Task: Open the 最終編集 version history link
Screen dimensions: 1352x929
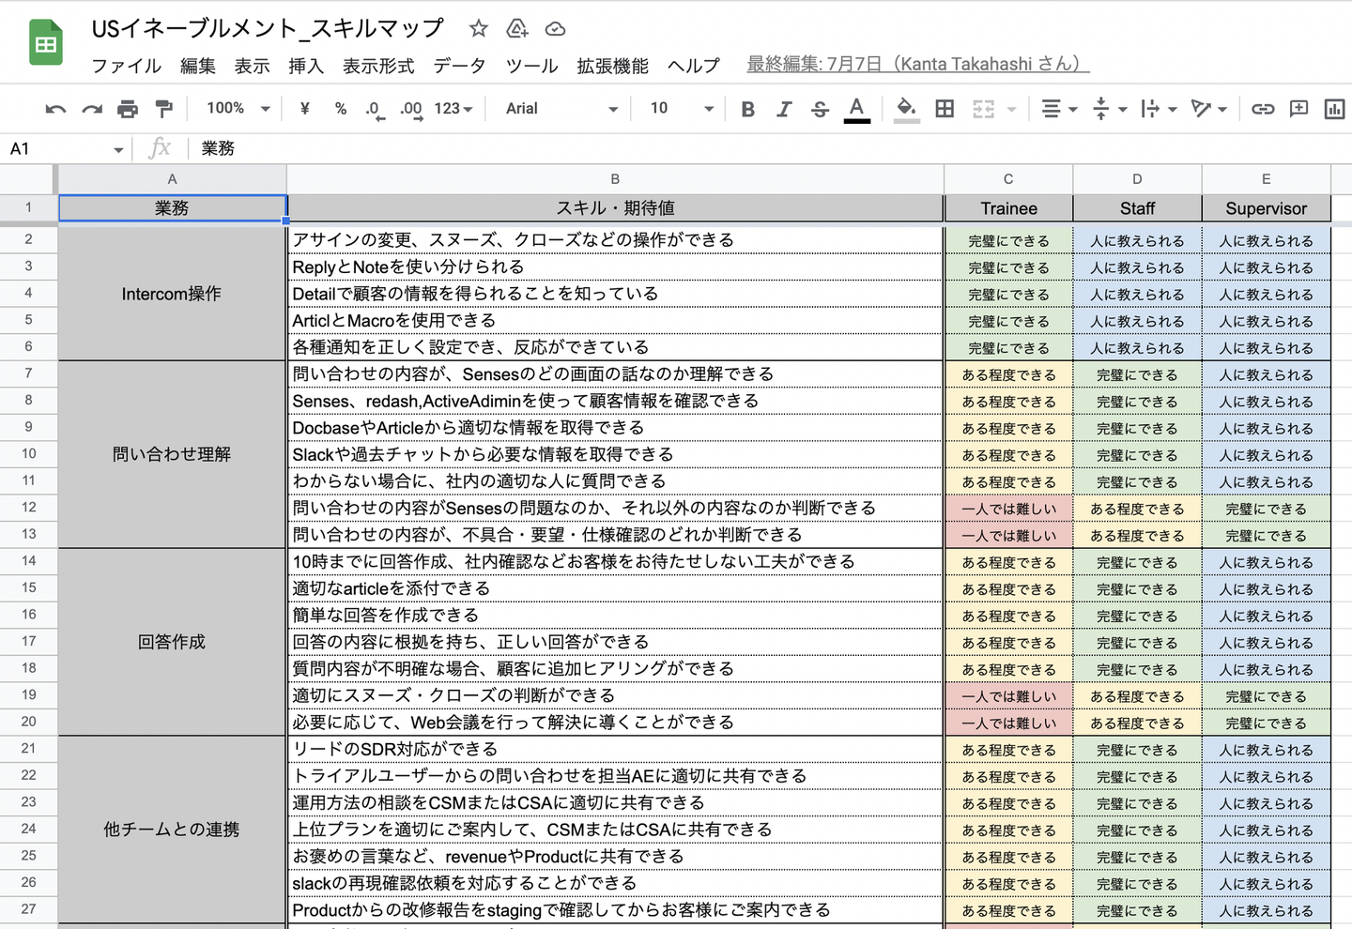Action: click(917, 64)
